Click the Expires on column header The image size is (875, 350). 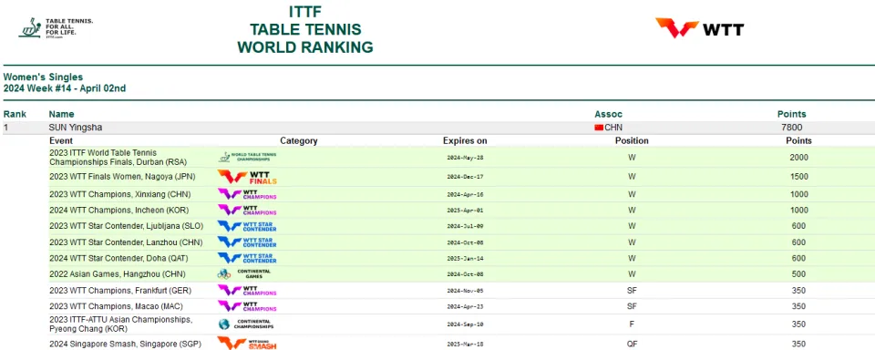[x=465, y=140]
